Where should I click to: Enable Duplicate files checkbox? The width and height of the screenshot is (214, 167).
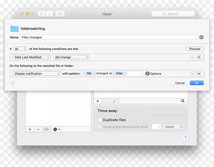pyautogui.click(x=100, y=120)
